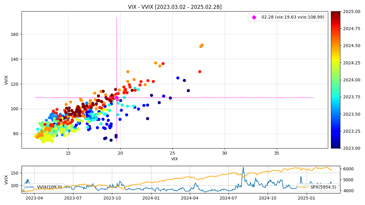Click the colorbar label 2023.75
The height and width of the screenshot is (205, 365).
(352, 97)
